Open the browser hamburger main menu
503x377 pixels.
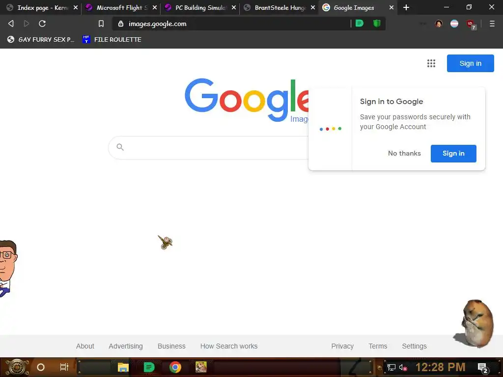click(x=492, y=24)
